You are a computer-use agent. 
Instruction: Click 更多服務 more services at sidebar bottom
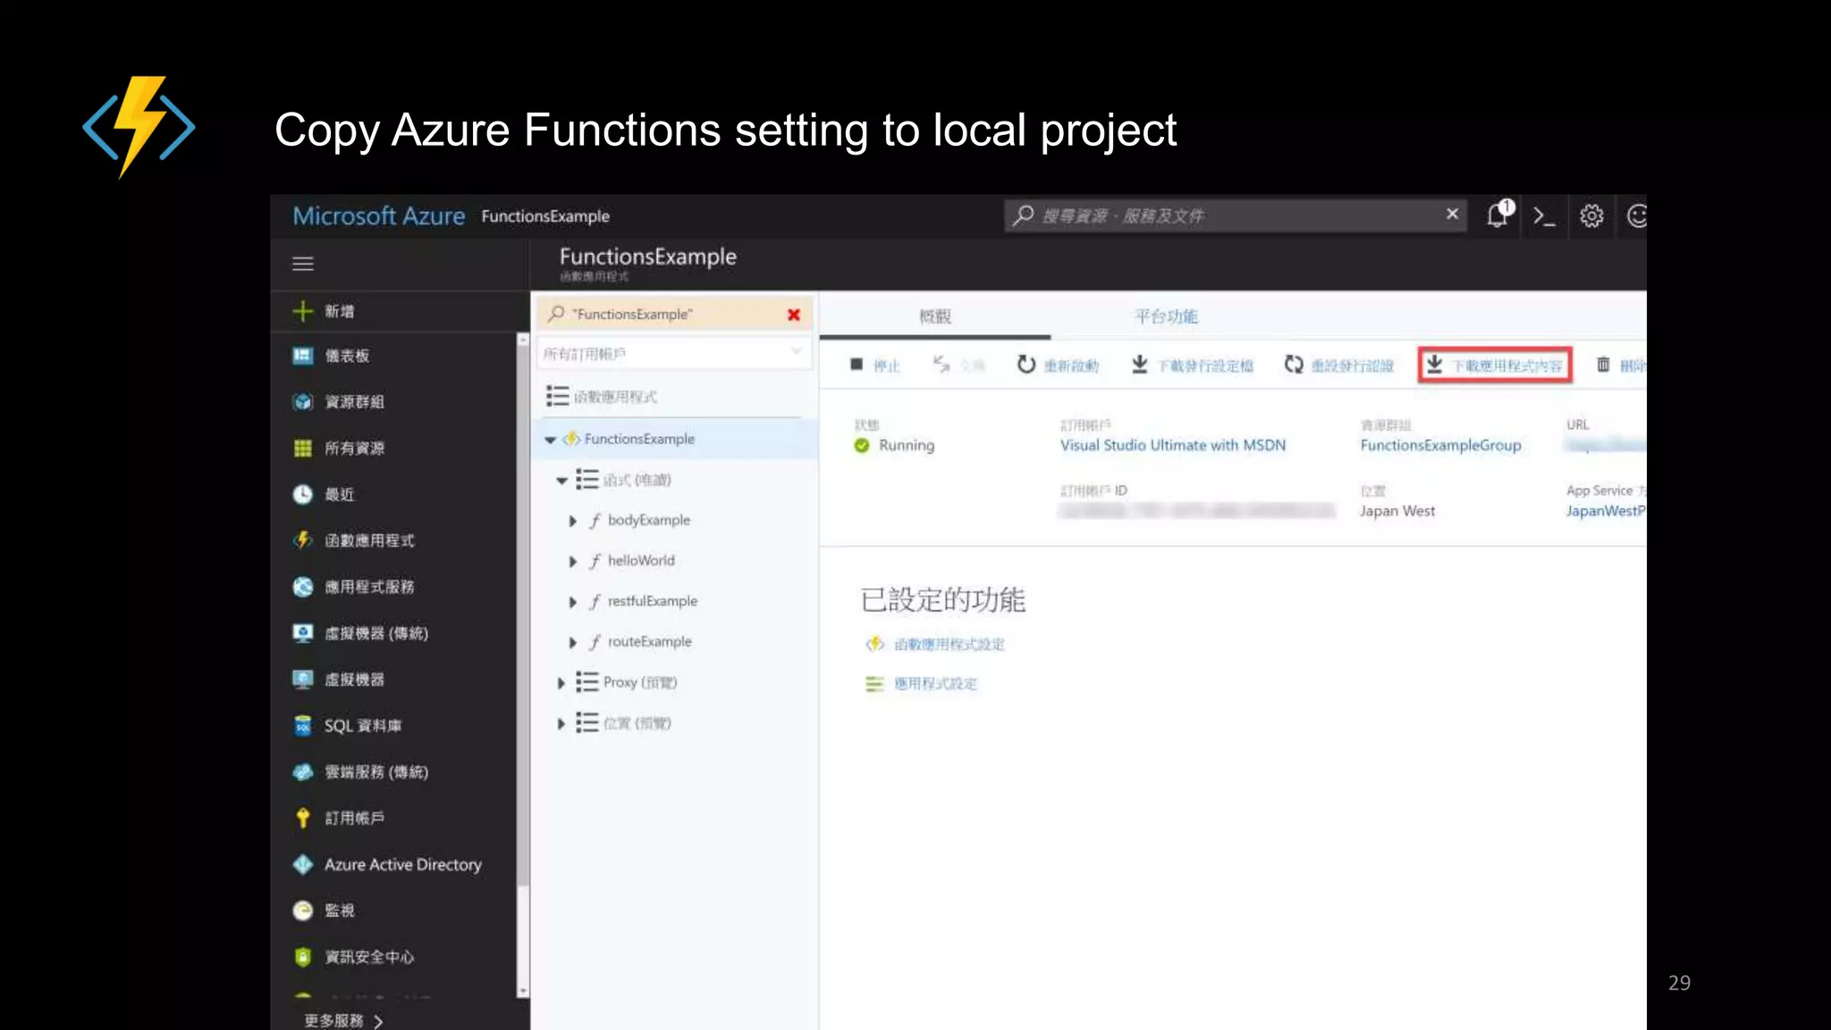(x=343, y=1020)
